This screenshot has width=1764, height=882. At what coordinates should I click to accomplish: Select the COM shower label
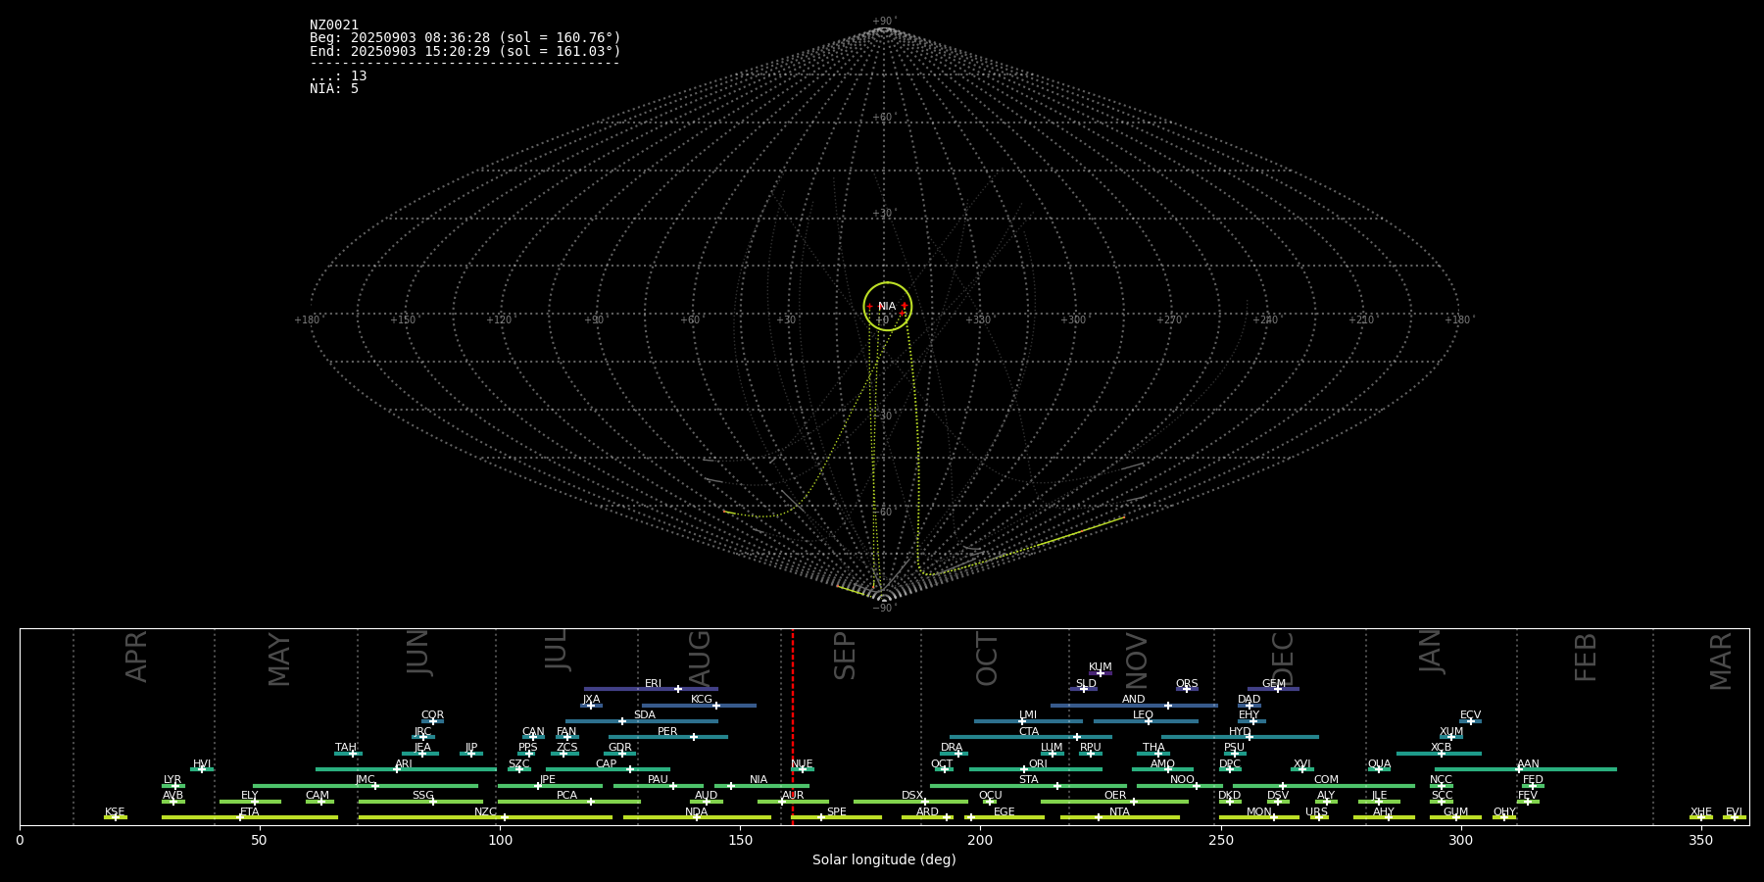click(x=1326, y=780)
